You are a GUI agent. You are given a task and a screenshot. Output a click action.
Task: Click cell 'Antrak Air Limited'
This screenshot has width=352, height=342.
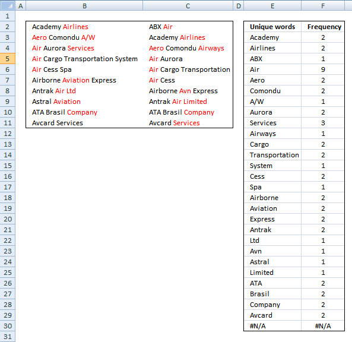[x=188, y=102]
